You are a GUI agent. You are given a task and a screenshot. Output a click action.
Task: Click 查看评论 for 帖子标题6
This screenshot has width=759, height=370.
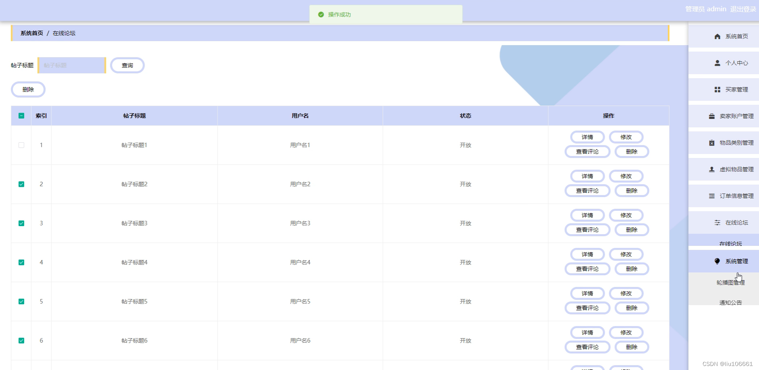pos(587,347)
